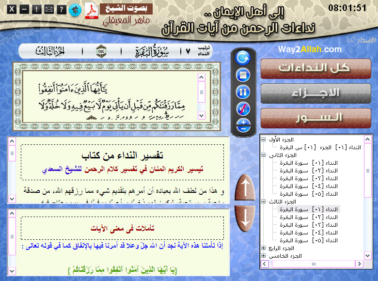
Task: Click the ماهر المعيقلي reciter name
Action: [x=126, y=21]
